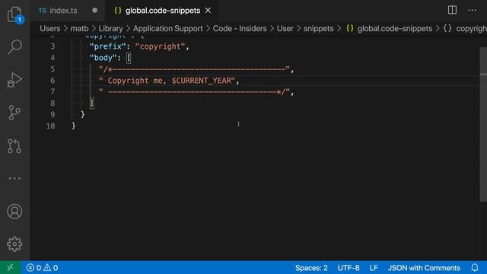Click the editor vertical scrollbar

(x=483, y=124)
